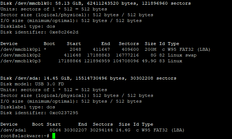
Task: Click the 58.13 GiB size value
Action: (x=68, y=3)
